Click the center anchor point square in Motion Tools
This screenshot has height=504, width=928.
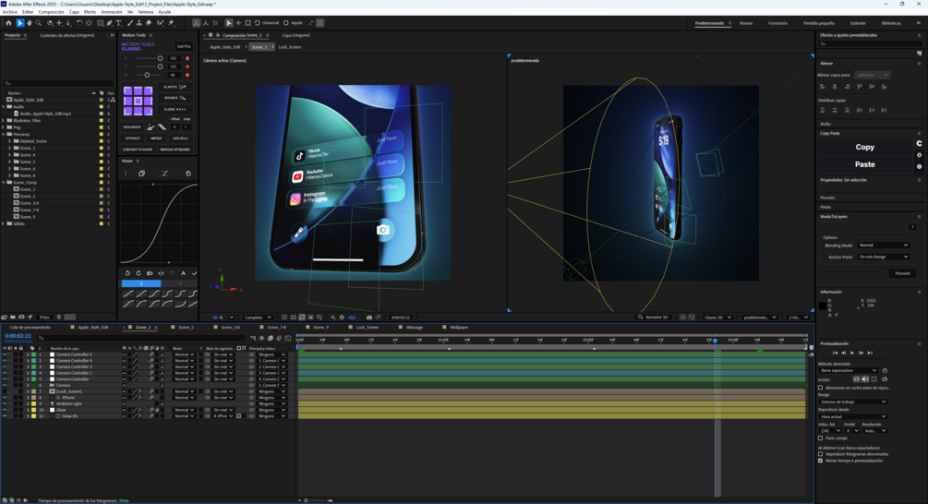138,102
